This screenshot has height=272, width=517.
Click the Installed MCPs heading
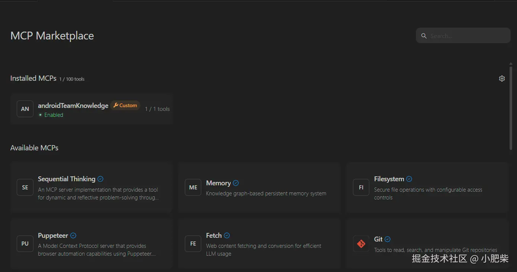(33, 79)
